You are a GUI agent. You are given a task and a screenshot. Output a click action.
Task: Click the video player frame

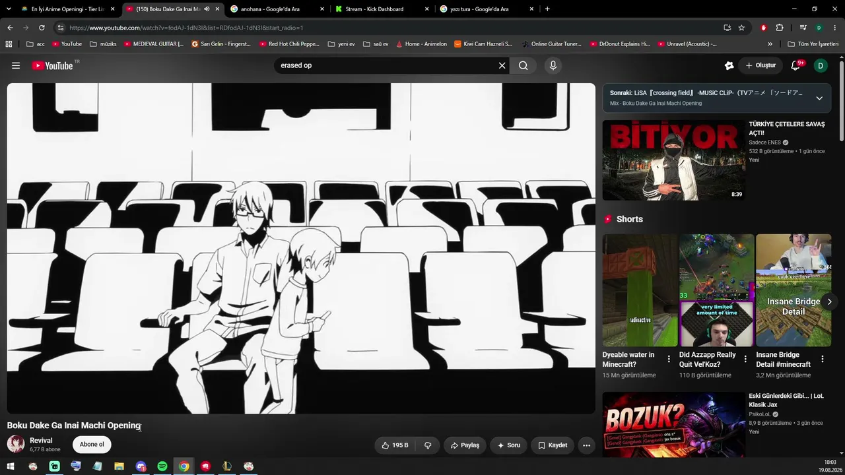301,248
